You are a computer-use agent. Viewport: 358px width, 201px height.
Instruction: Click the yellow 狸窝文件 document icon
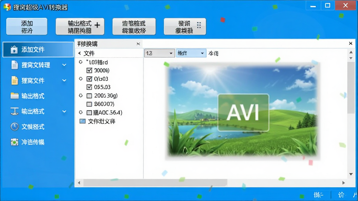click(14, 81)
